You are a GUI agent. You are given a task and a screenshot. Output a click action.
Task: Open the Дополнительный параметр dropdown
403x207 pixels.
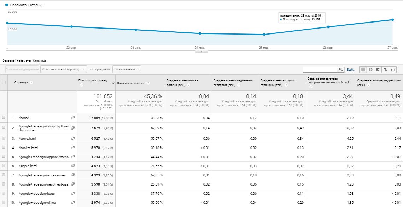coord(63,69)
